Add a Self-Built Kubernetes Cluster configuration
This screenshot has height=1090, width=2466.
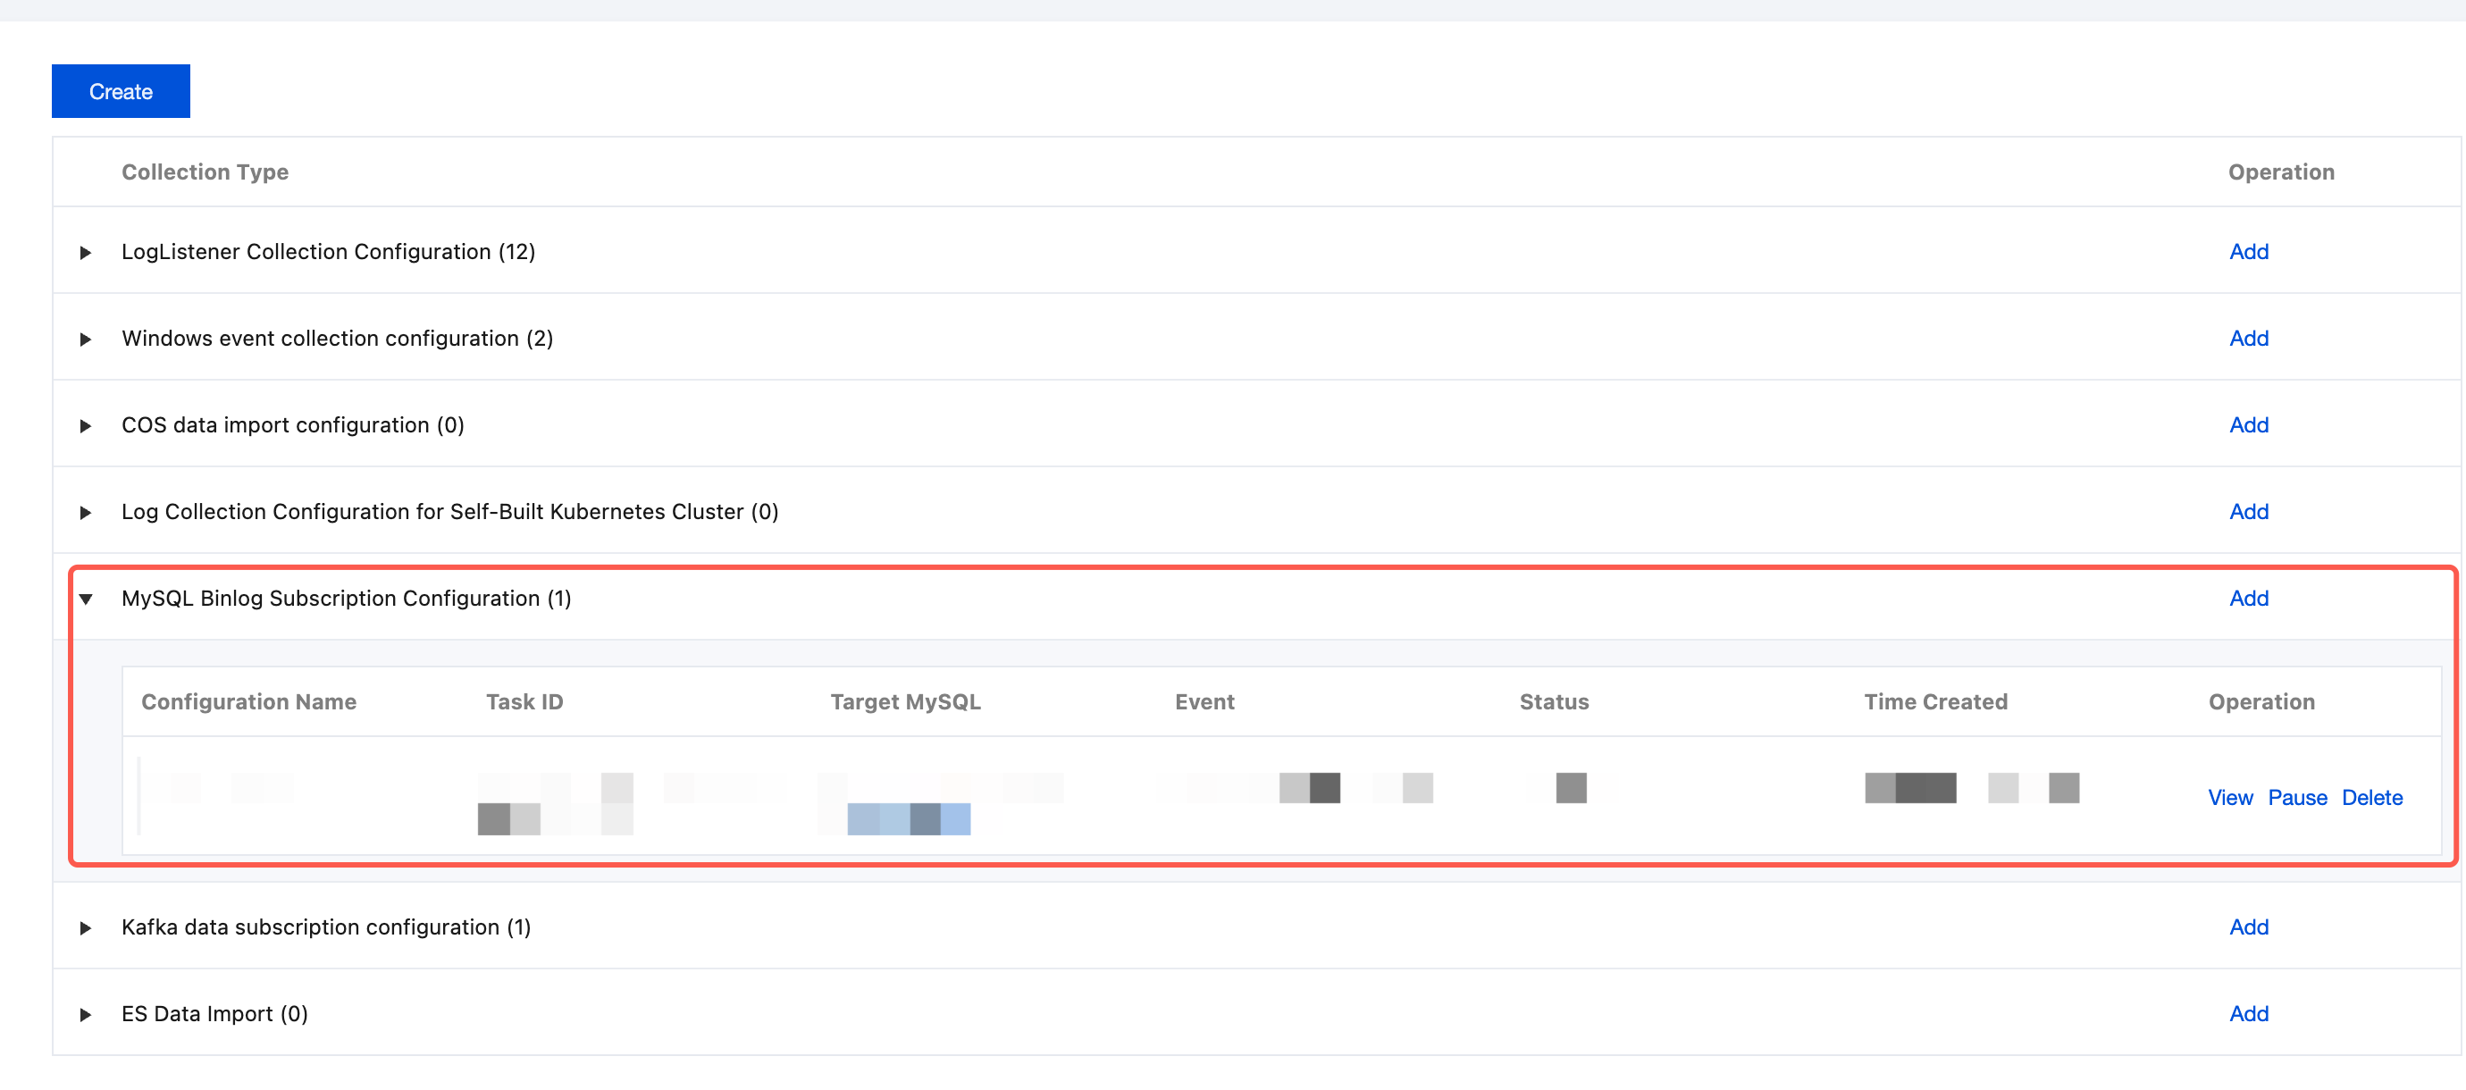(x=2248, y=511)
